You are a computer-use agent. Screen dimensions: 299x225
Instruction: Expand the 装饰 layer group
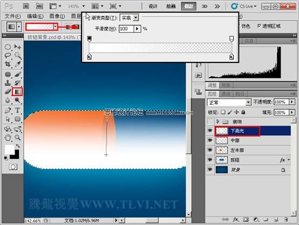click(x=218, y=121)
